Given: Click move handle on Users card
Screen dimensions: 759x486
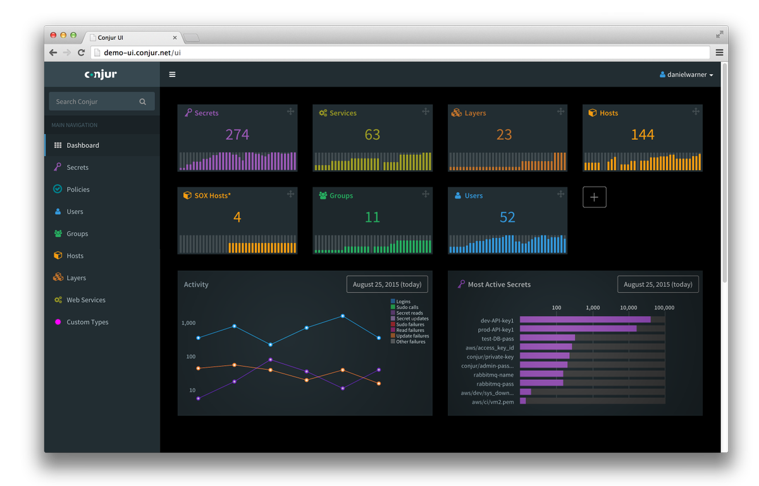Looking at the screenshot, I should point(560,194).
